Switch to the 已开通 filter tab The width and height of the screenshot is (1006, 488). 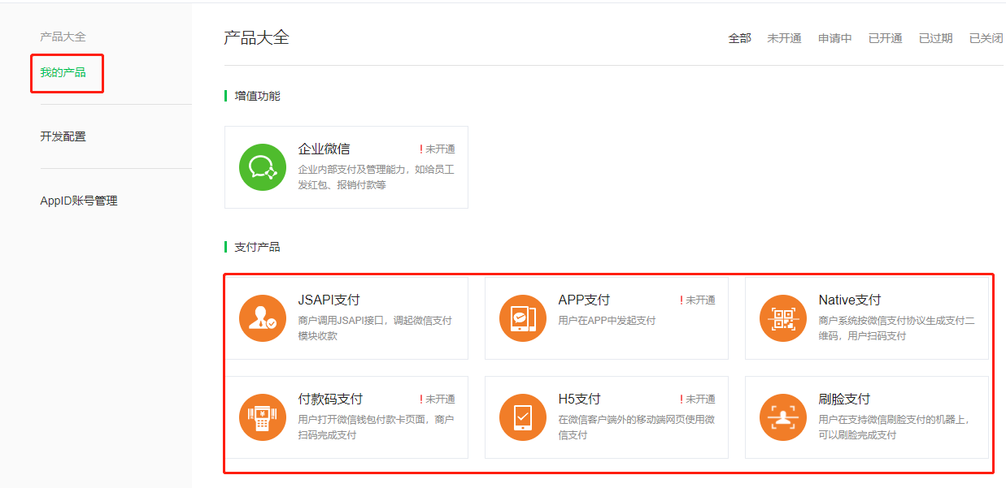(886, 38)
